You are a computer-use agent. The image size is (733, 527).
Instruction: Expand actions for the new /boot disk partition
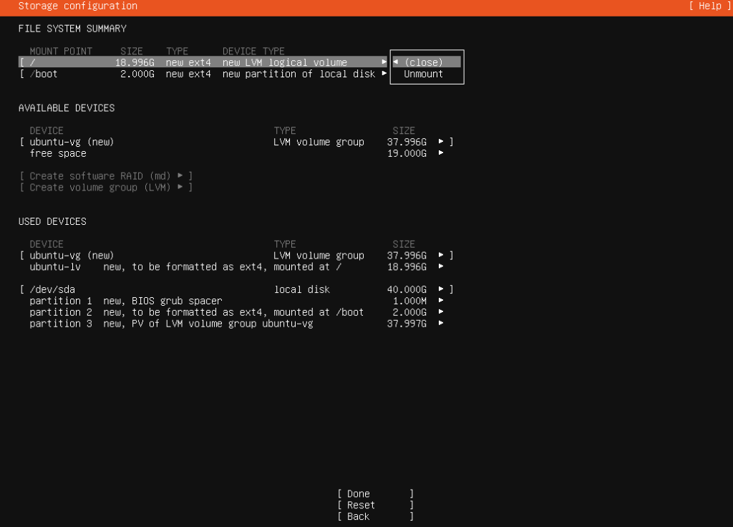point(384,74)
